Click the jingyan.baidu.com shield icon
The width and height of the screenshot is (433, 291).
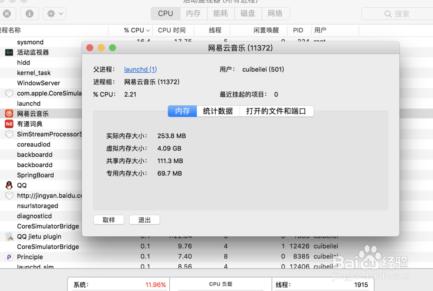(9, 195)
